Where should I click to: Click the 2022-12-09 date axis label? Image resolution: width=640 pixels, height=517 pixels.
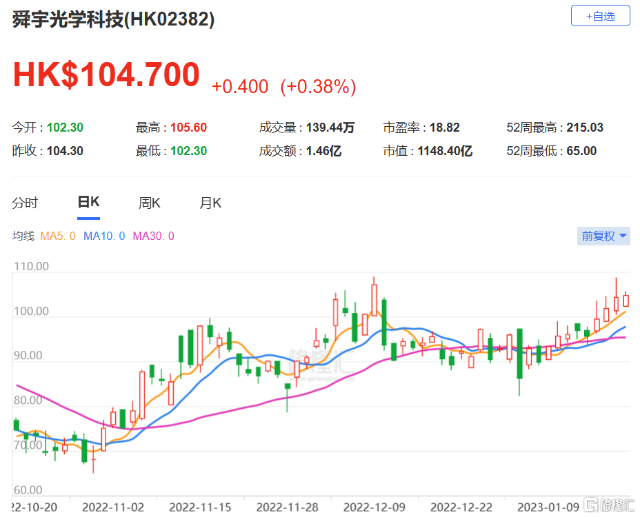pos(374,507)
